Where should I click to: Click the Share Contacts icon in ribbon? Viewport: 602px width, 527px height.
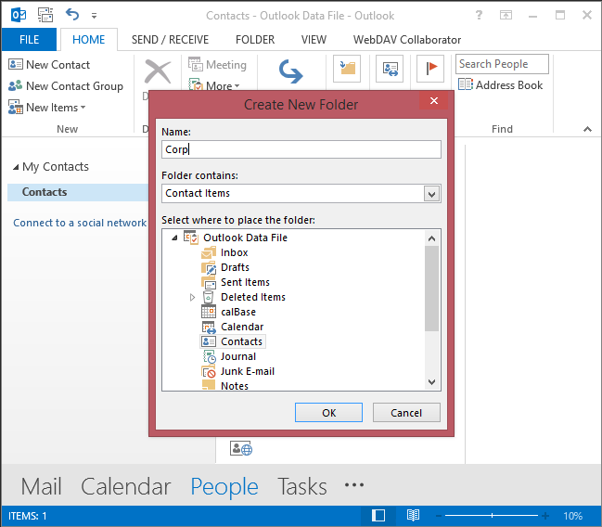point(390,69)
